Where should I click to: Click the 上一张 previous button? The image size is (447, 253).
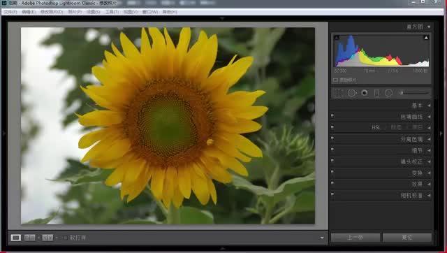(x=356, y=238)
